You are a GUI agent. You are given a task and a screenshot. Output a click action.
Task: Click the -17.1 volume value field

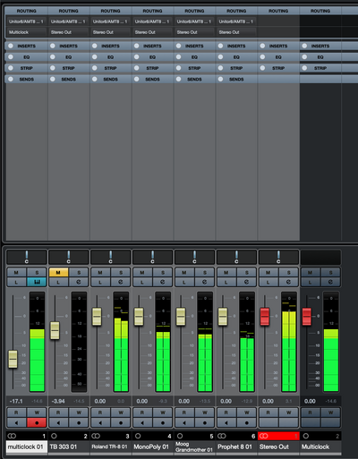tap(16, 402)
